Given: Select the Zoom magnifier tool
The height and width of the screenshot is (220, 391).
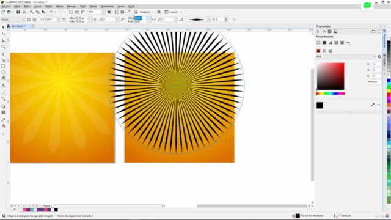Looking at the screenshot, I should (3, 47).
